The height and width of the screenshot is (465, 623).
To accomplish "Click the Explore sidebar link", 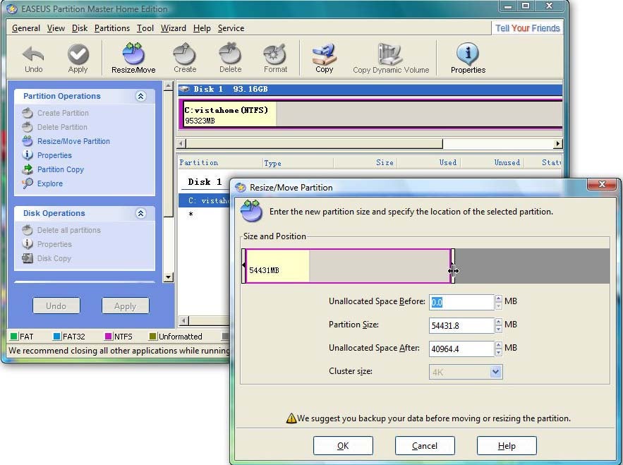I will coord(50,183).
